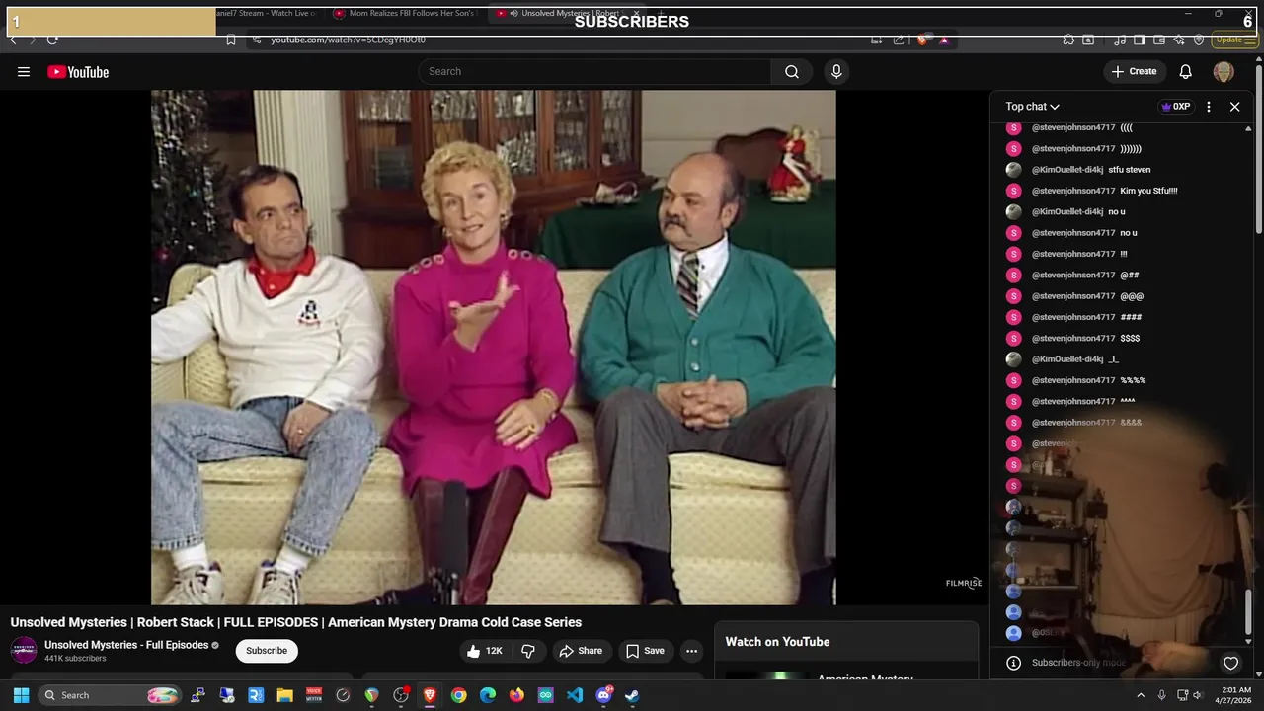The width and height of the screenshot is (1264, 711).
Task: Start voice search with microphone icon
Action: 836,72
